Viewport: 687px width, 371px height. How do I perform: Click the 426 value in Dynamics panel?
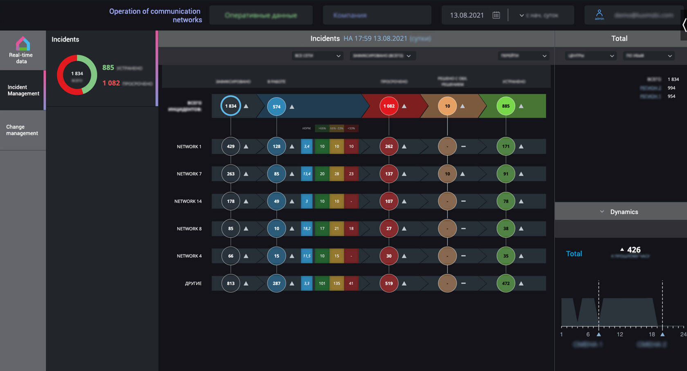click(x=634, y=250)
